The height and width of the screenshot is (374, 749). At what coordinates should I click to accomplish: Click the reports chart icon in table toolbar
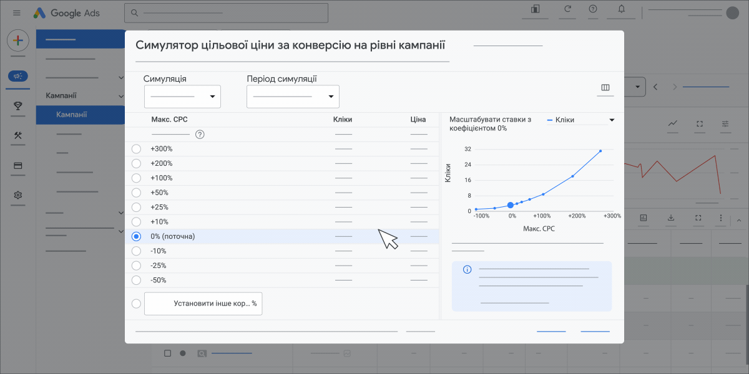point(644,218)
